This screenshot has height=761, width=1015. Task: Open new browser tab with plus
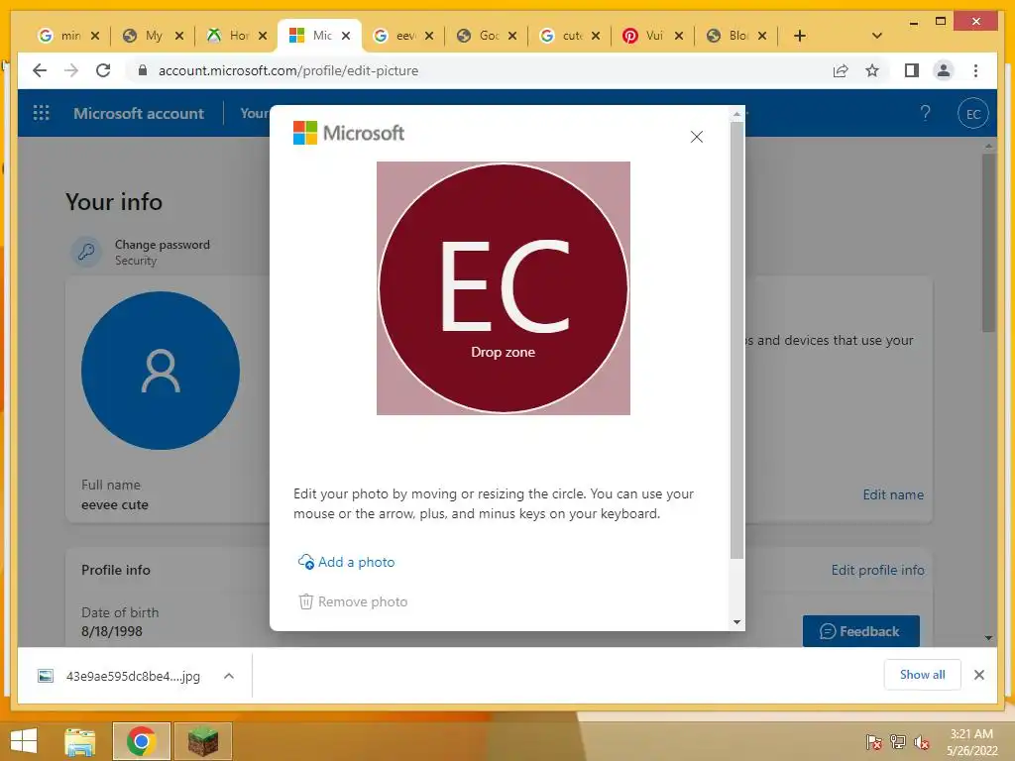coord(800,36)
